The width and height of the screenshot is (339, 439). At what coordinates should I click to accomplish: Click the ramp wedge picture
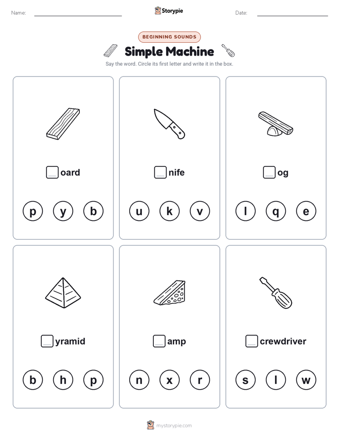pos(169,293)
